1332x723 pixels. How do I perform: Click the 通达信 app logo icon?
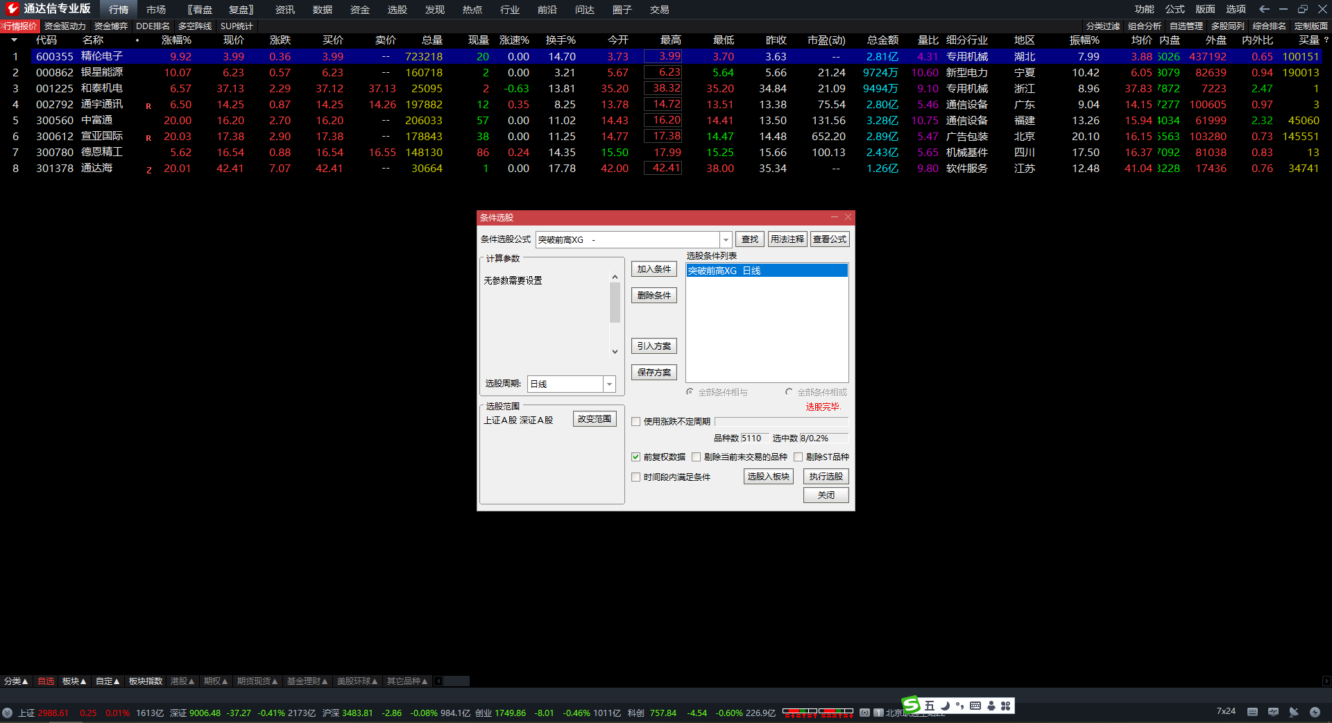coord(12,8)
